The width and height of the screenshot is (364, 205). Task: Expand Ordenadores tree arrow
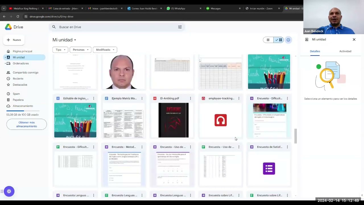5,63
